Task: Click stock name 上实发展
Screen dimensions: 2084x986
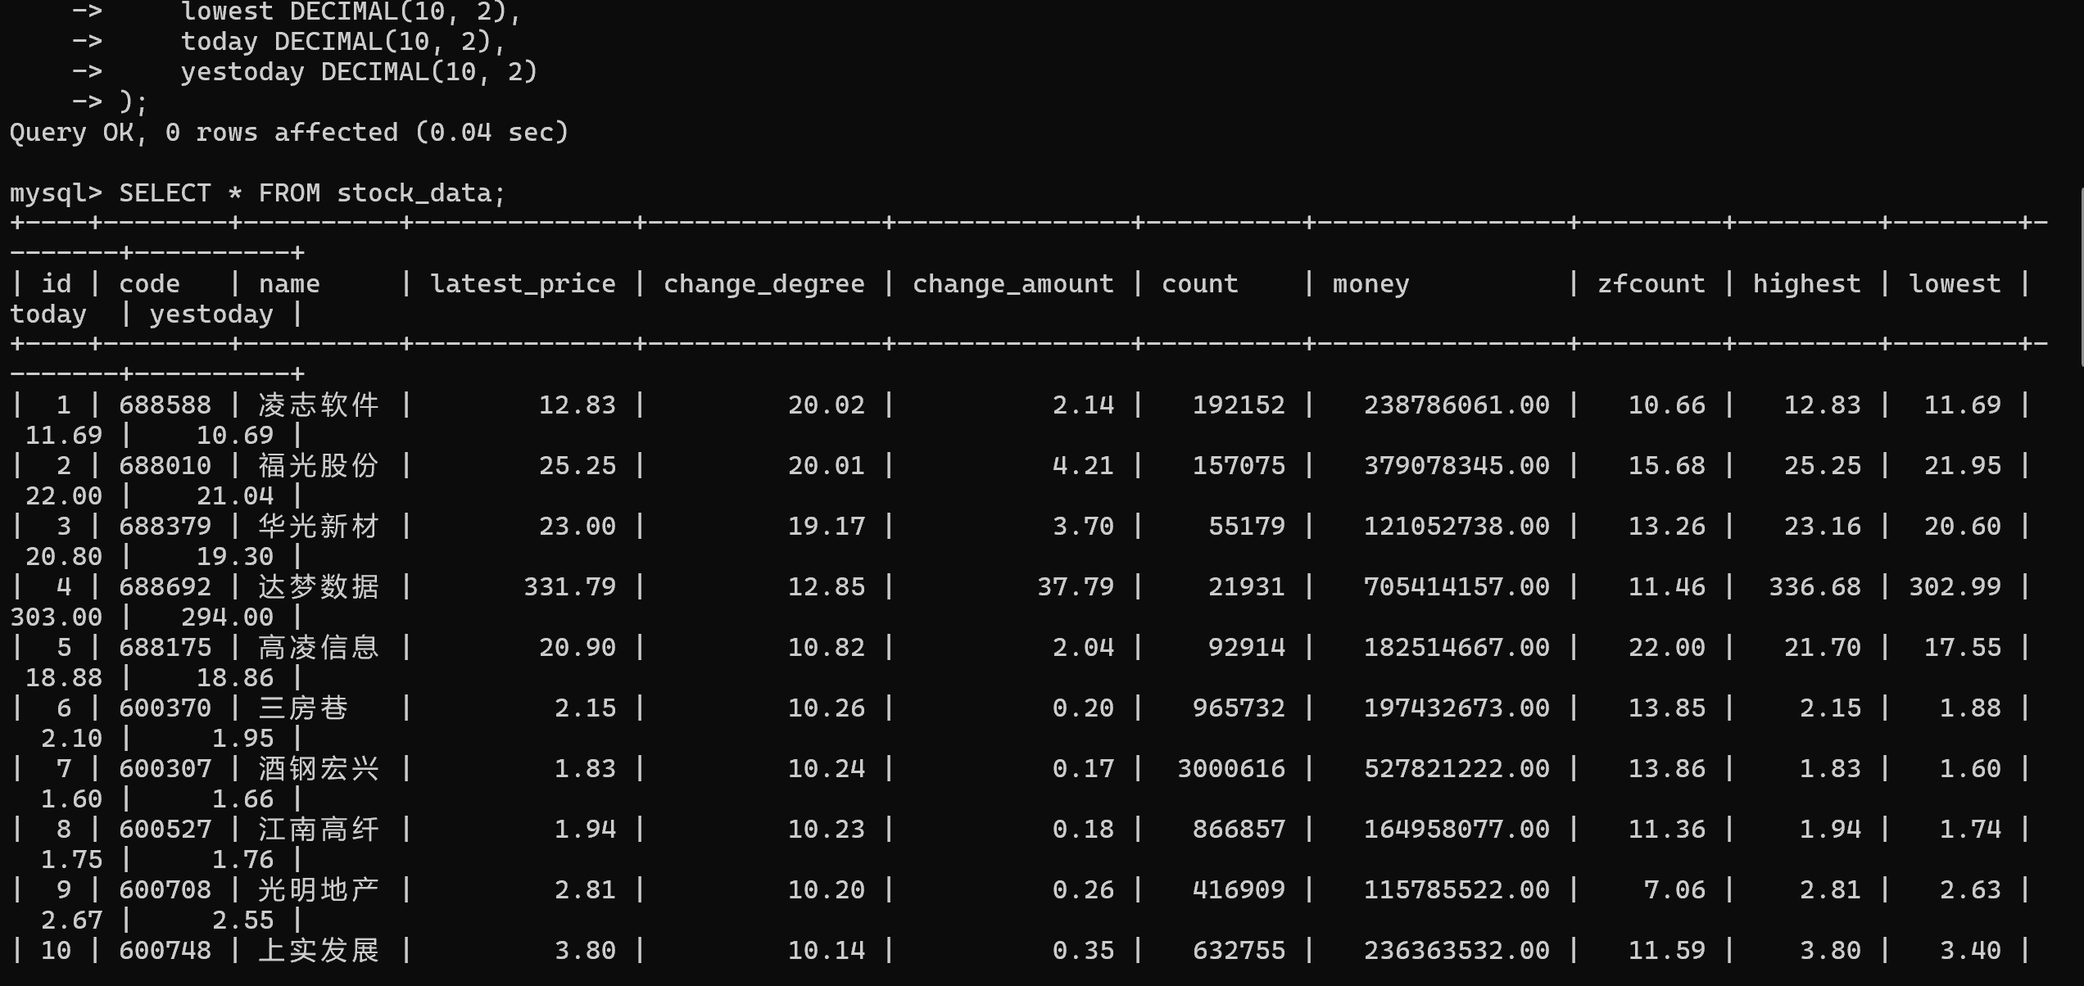Action: 319,950
